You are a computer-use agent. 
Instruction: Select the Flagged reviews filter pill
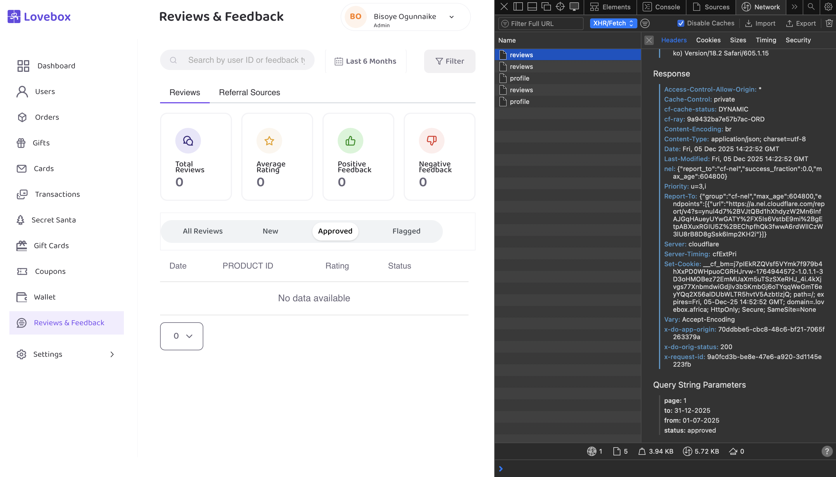pos(406,231)
